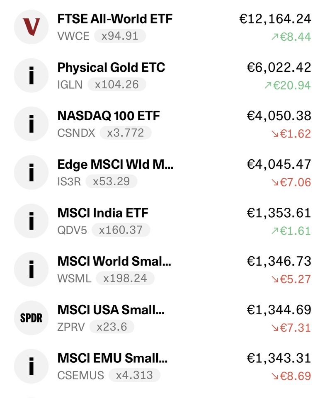Tap the x160.37 shares badge for QDV5
The width and height of the screenshot is (325, 398).
(x=121, y=230)
